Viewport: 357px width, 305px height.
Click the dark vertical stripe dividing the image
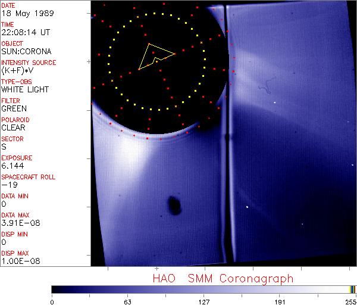226,149
